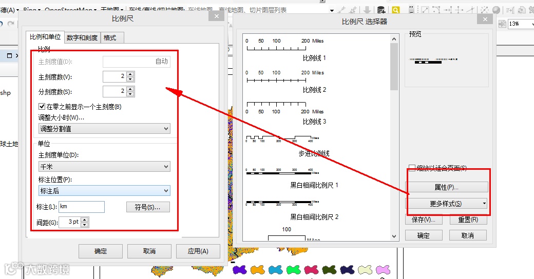Screen dimensions: 534x279
Task: Click the 符号(S)... button
Action: 148,207
